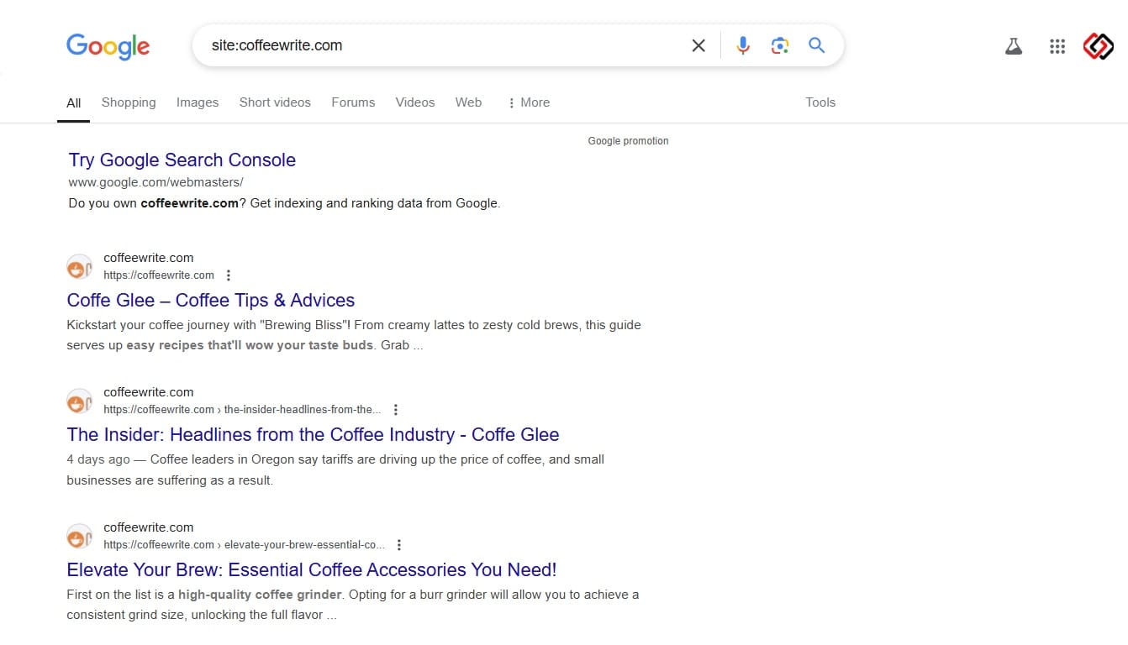Open the Try Google Search Console link

[182, 160]
